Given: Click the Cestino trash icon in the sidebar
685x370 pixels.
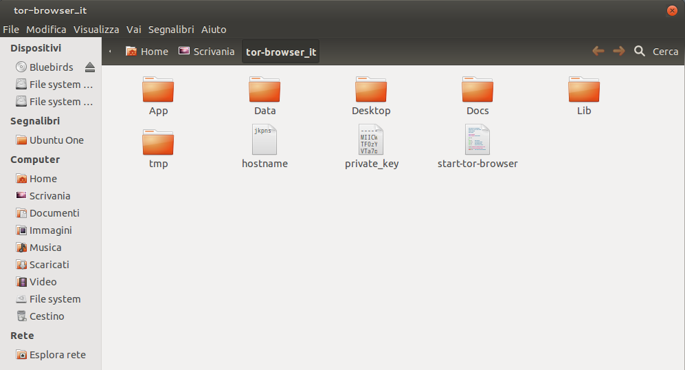Looking at the screenshot, I should [x=21, y=316].
